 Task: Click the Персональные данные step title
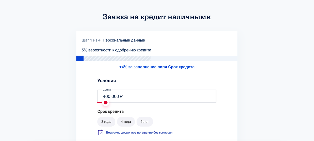[124, 40]
